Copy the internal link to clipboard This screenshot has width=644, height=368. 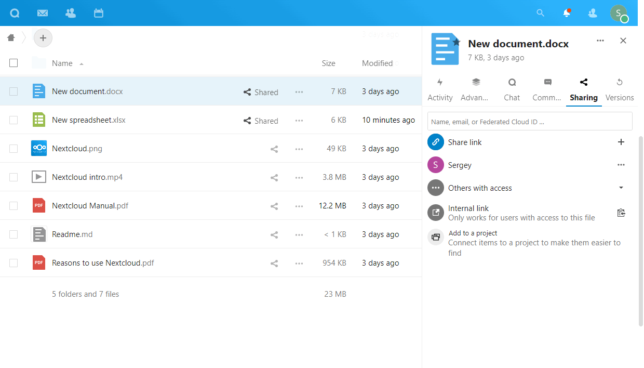621,213
